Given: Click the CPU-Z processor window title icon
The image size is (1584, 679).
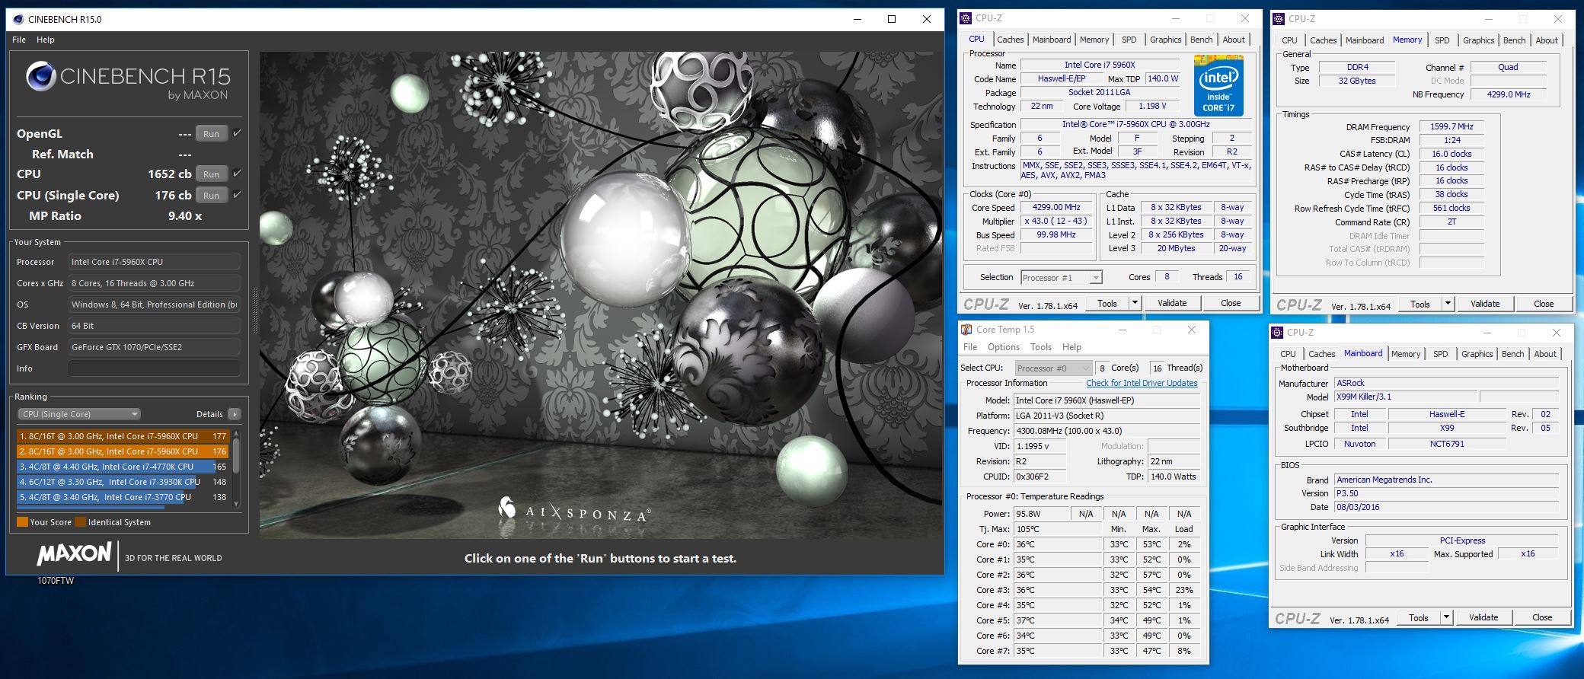Looking at the screenshot, I should [x=966, y=18].
